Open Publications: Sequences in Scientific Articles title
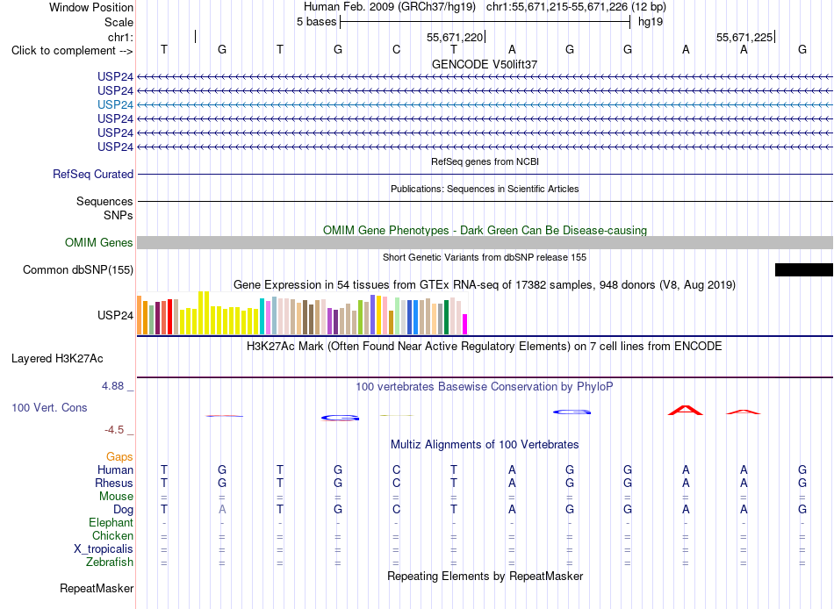This screenshot has height=609, width=834. click(485, 189)
